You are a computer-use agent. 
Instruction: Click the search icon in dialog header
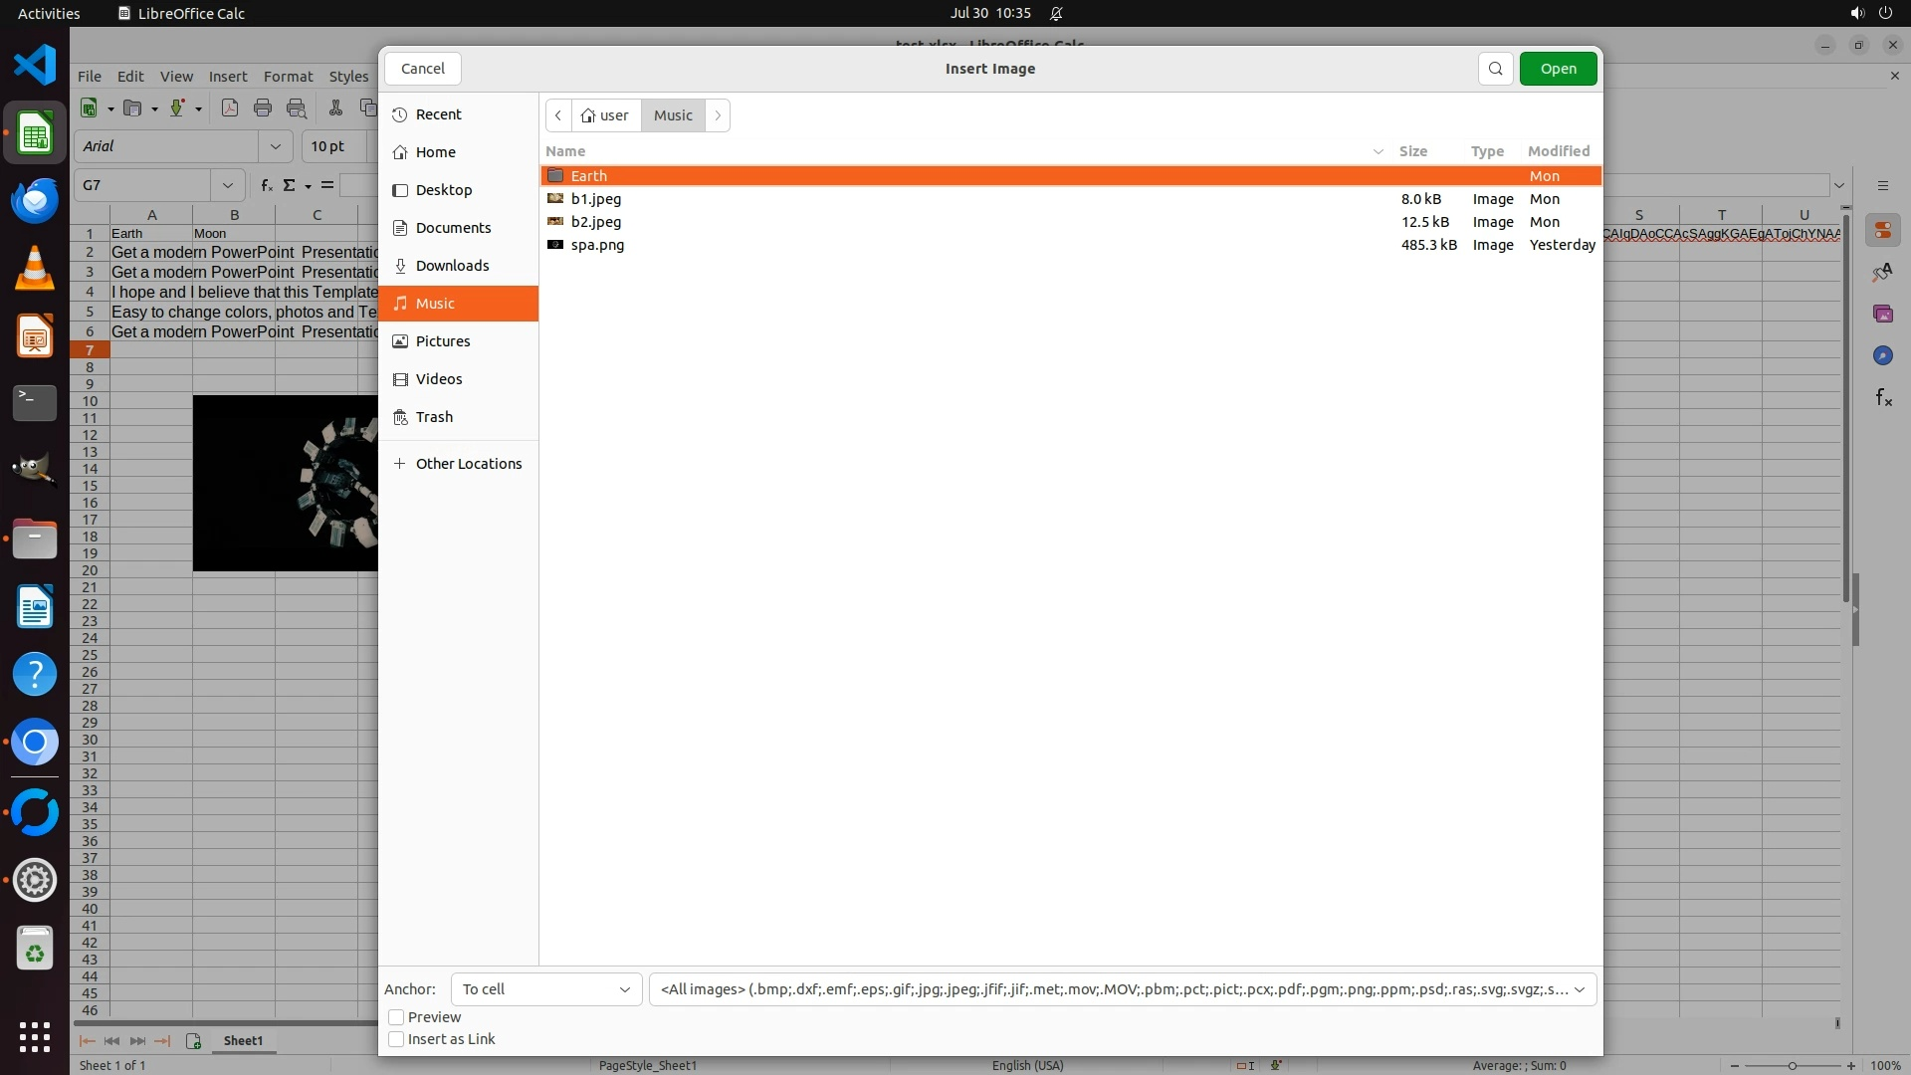pyautogui.click(x=1495, y=69)
